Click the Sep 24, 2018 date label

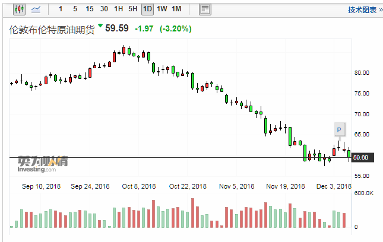tap(90, 186)
